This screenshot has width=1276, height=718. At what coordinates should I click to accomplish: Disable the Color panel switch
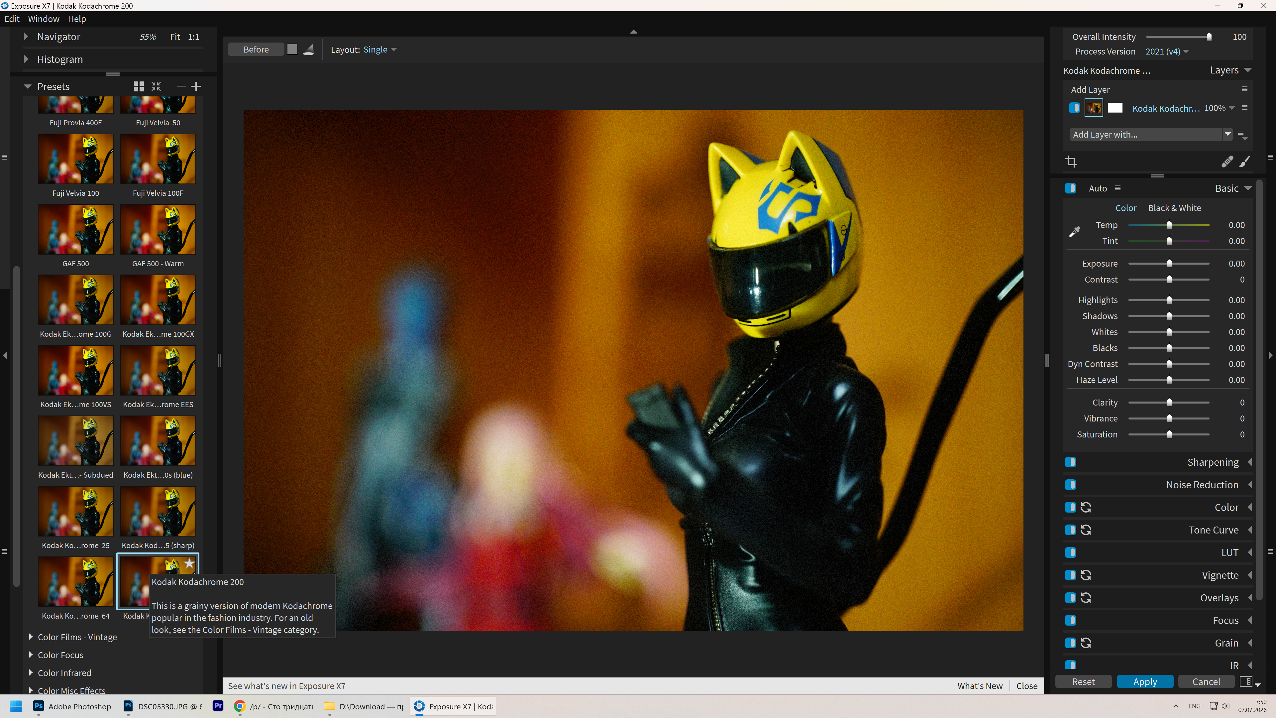(1070, 507)
